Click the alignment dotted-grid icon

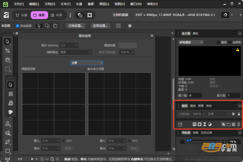pyautogui.click(x=118, y=26)
